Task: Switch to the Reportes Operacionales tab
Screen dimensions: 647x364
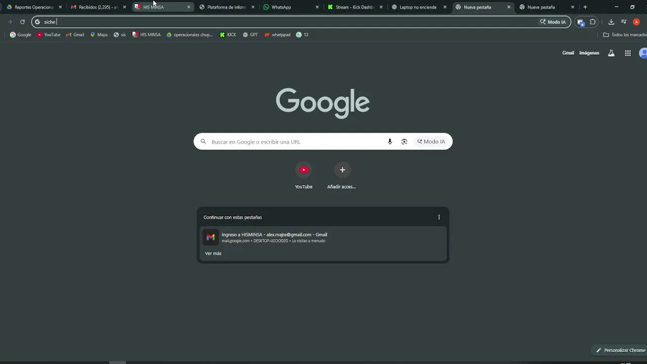Action: (x=33, y=7)
